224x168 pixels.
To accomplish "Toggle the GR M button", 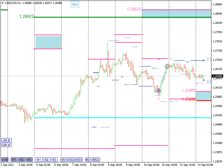I will (6, 140).
